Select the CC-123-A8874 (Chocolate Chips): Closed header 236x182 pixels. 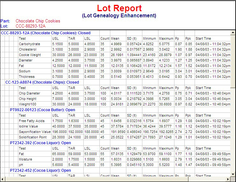coord(42,82)
